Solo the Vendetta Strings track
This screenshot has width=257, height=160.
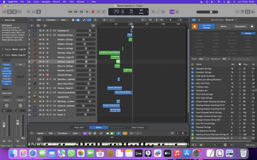tap(44, 35)
